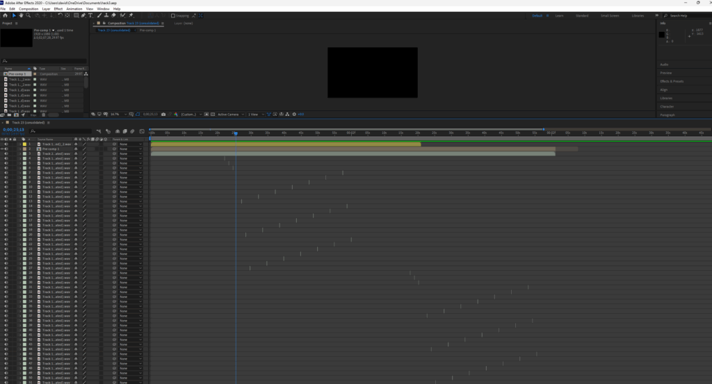712x384 pixels.
Task: Open Parent dropdown for layer 1
Action: coord(130,144)
